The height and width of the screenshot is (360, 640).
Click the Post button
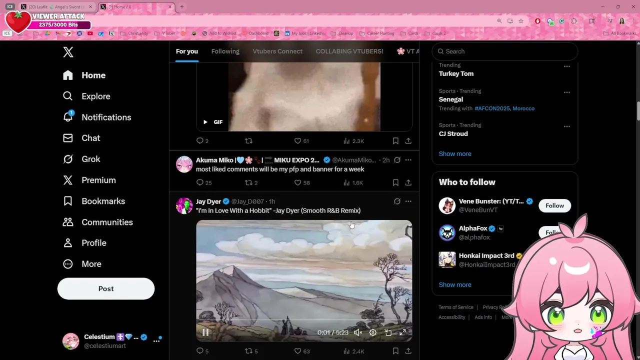[106, 288]
